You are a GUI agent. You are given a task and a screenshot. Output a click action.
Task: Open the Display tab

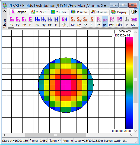[119, 12]
